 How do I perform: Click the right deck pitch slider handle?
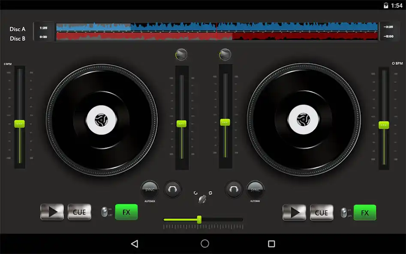[384, 125]
